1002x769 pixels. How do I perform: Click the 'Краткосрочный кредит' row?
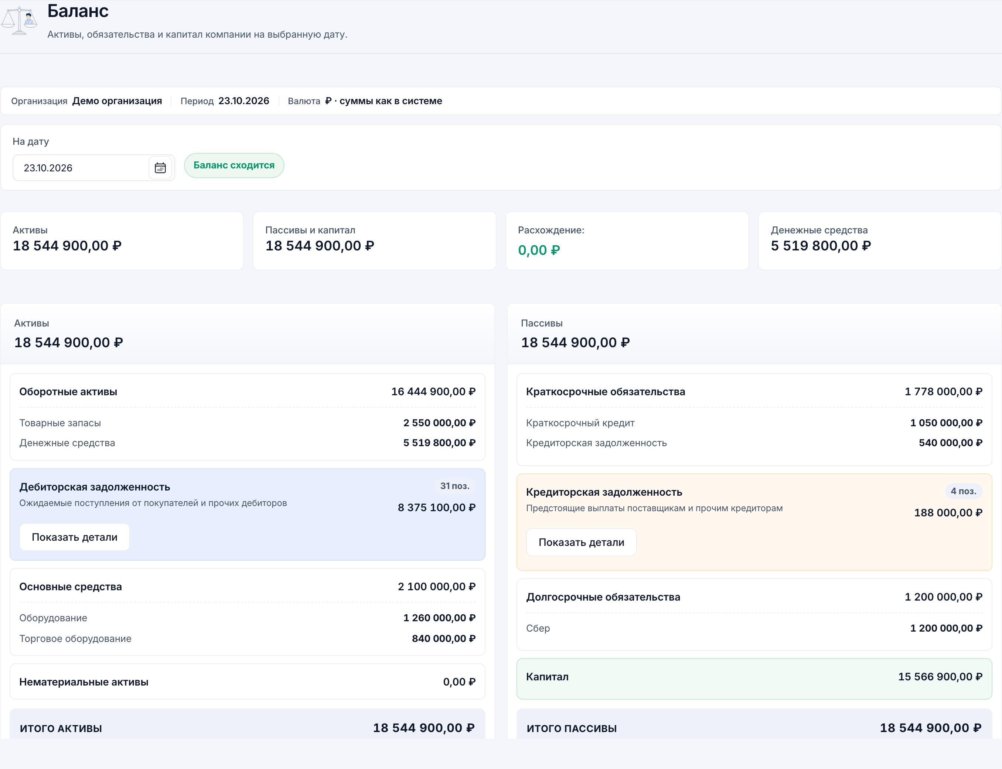point(754,423)
